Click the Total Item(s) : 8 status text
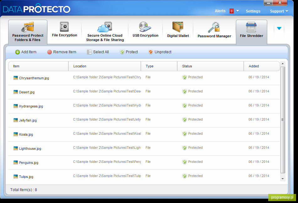 pyautogui.click(x=24, y=190)
